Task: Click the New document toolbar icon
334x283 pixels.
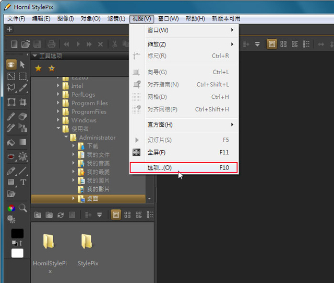Action: pyautogui.click(x=14, y=44)
